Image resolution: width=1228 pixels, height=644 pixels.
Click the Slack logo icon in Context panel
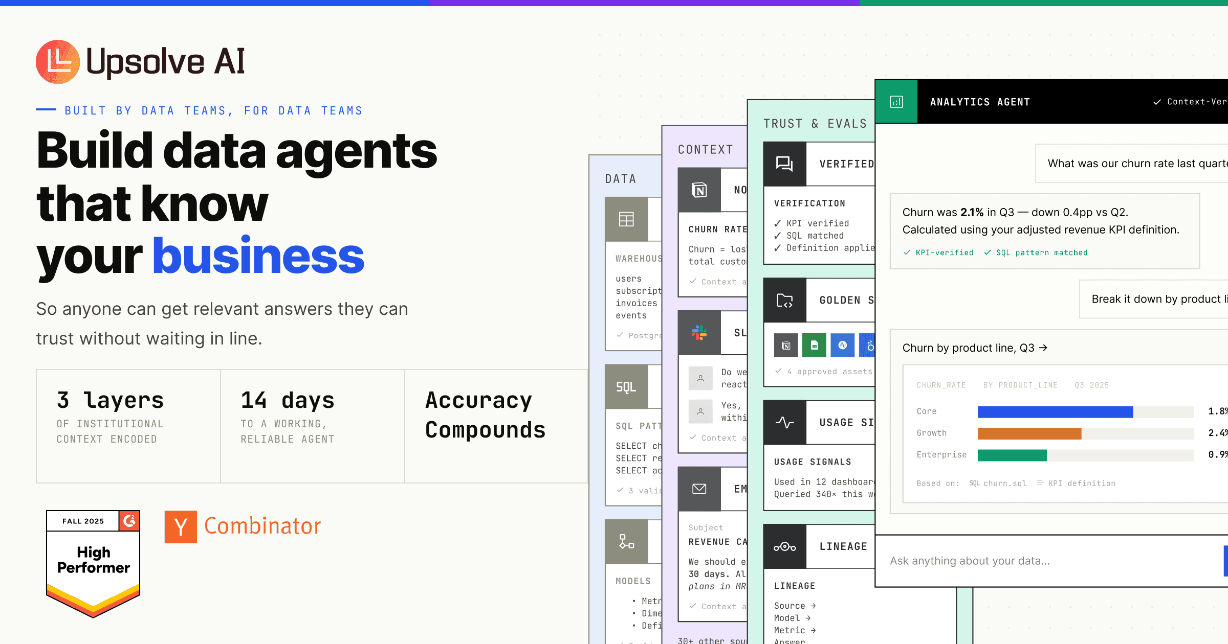tap(699, 333)
